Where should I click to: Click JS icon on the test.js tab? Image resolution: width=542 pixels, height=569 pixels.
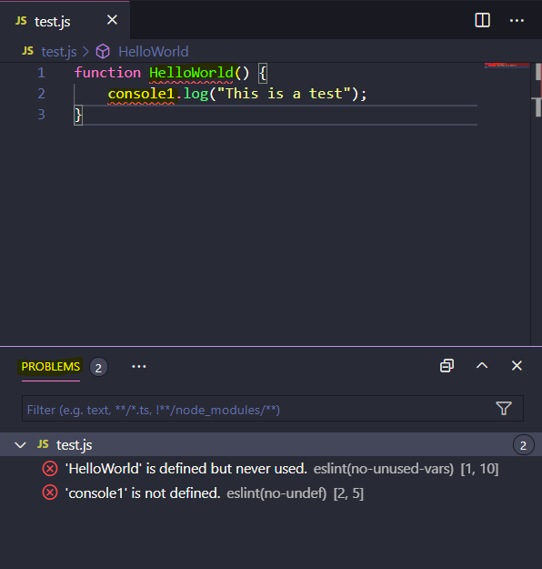tap(21, 21)
